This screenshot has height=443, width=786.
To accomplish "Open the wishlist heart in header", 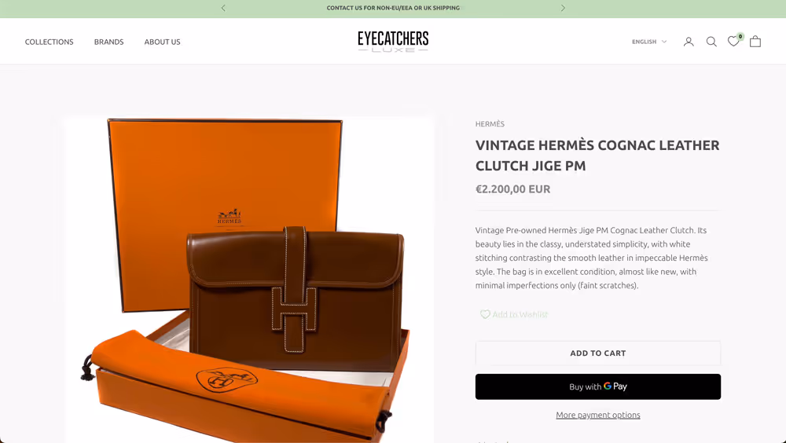I will coord(733,42).
